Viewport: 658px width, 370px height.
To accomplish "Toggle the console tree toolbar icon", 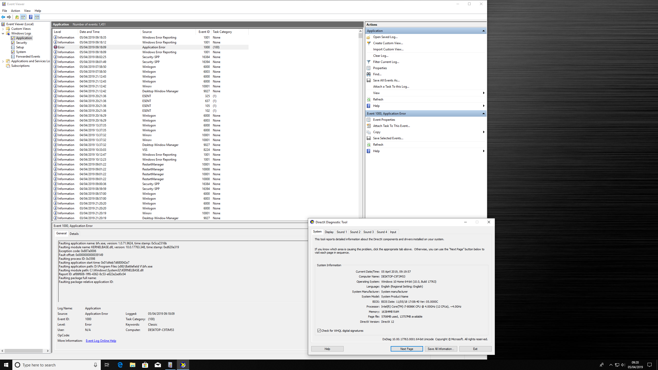I will click(x=23, y=17).
